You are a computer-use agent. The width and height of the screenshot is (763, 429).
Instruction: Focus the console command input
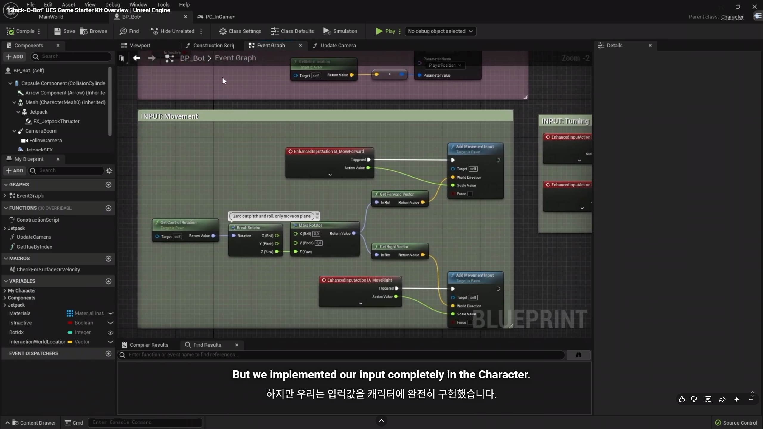click(145, 422)
